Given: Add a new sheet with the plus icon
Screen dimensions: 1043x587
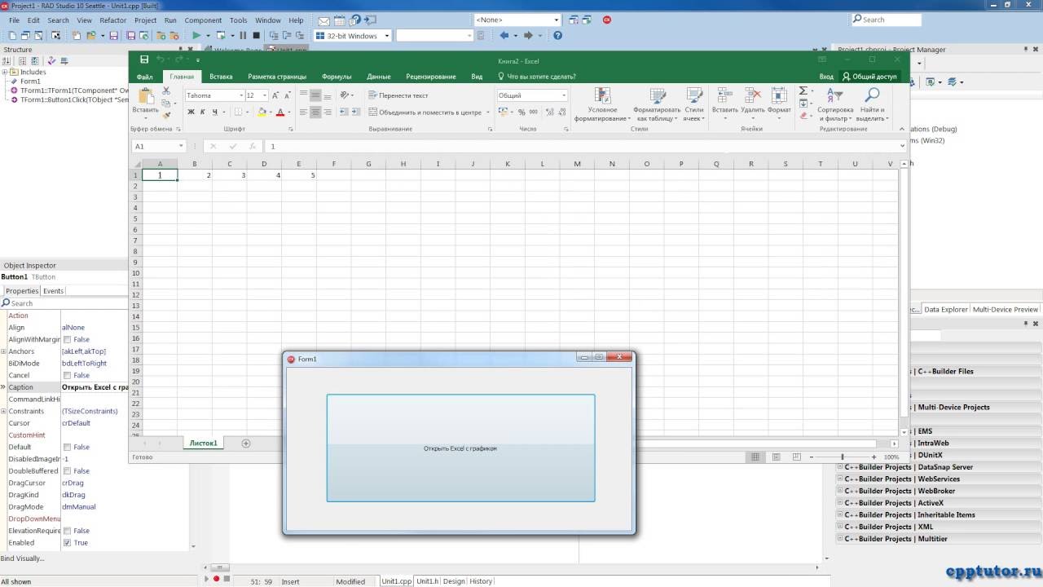Looking at the screenshot, I should 246,444.
